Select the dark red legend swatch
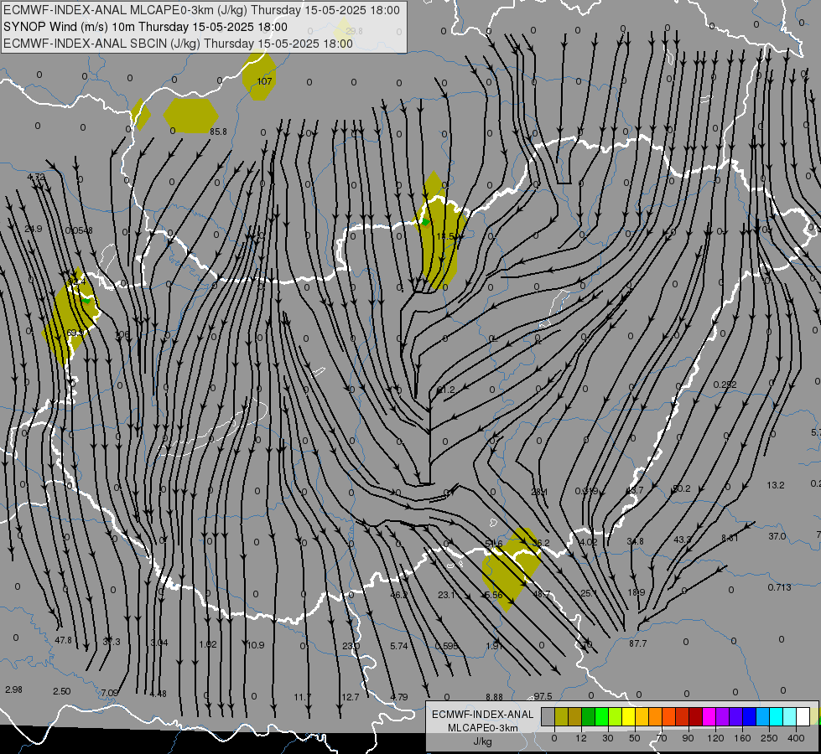 tap(695, 717)
